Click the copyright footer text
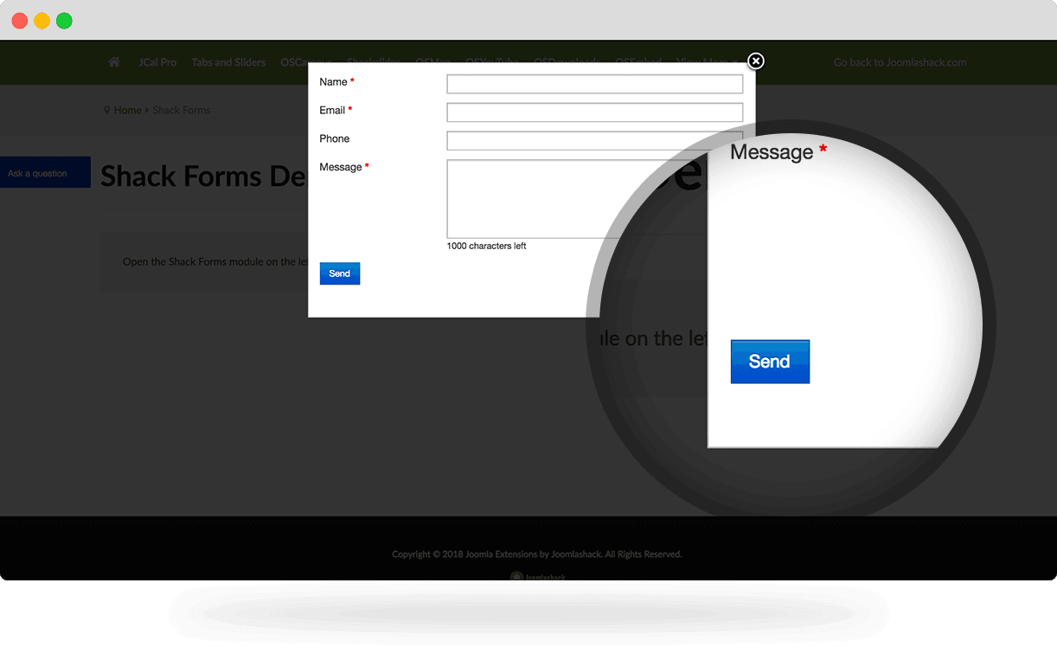 point(536,554)
